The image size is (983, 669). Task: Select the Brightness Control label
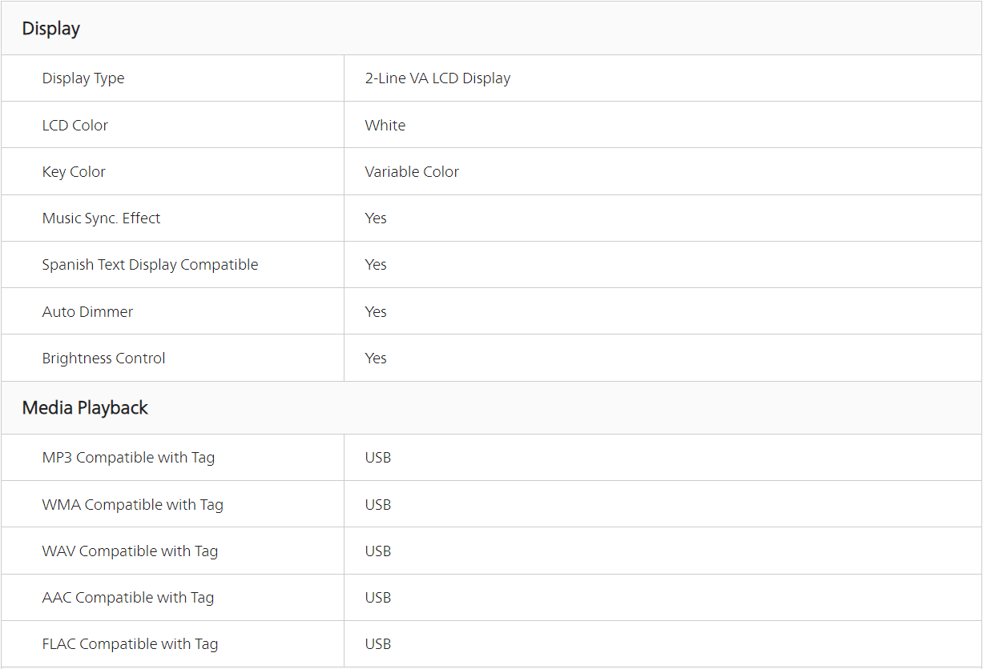[103, 359]
